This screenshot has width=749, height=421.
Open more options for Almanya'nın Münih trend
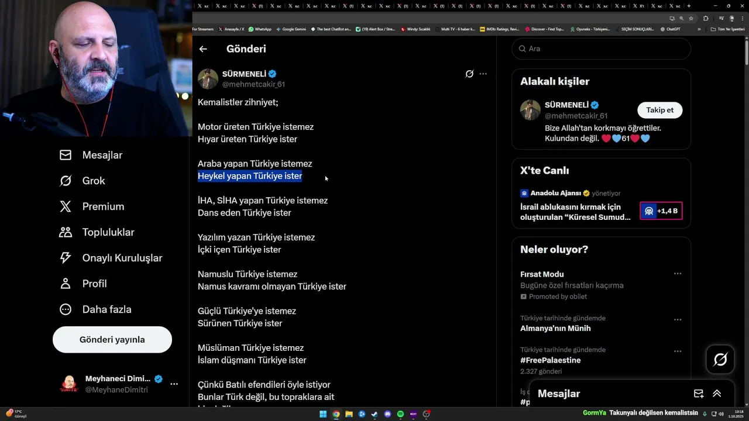point(678,320)
